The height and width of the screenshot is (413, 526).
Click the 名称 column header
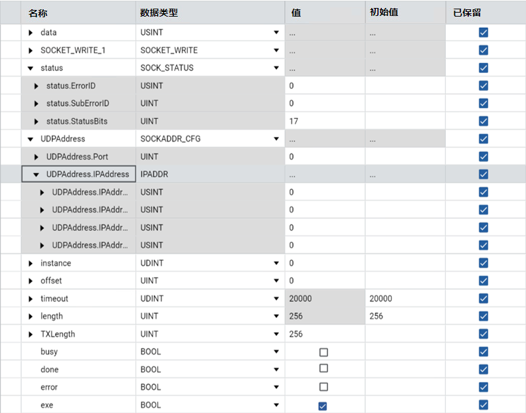click(x=39, y=13)
